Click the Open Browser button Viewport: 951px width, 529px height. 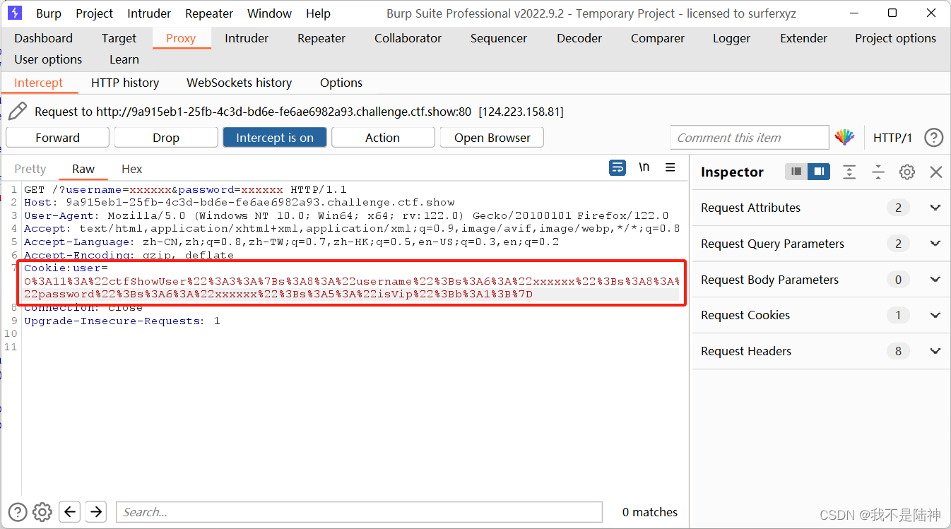[492, 138]
